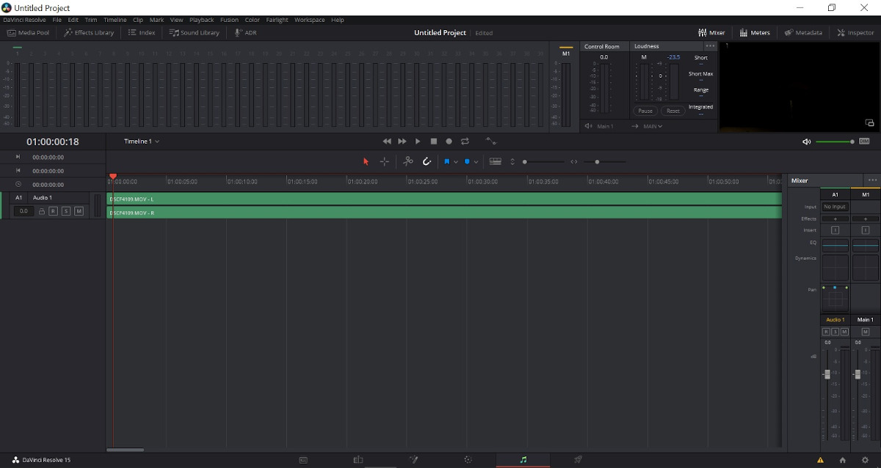Adjust the monitor volume slider
The image size is (881, 468).
pos(835,142)
